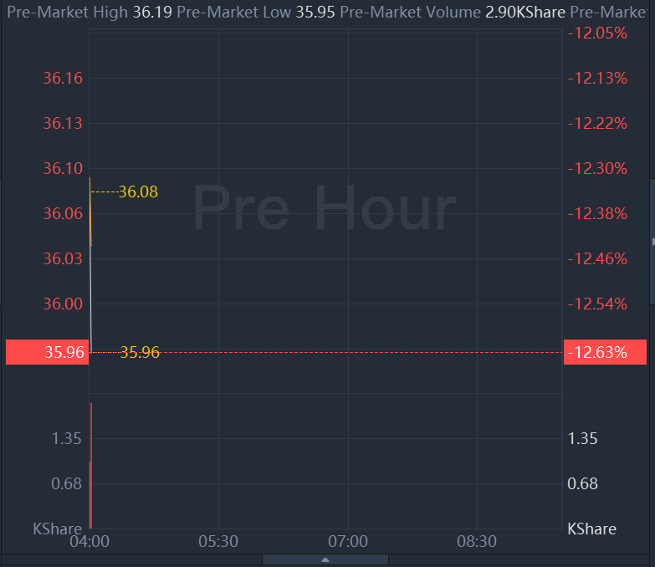Click the side panel arrow on right edge

pyautogui.click(x=652, y=242)
